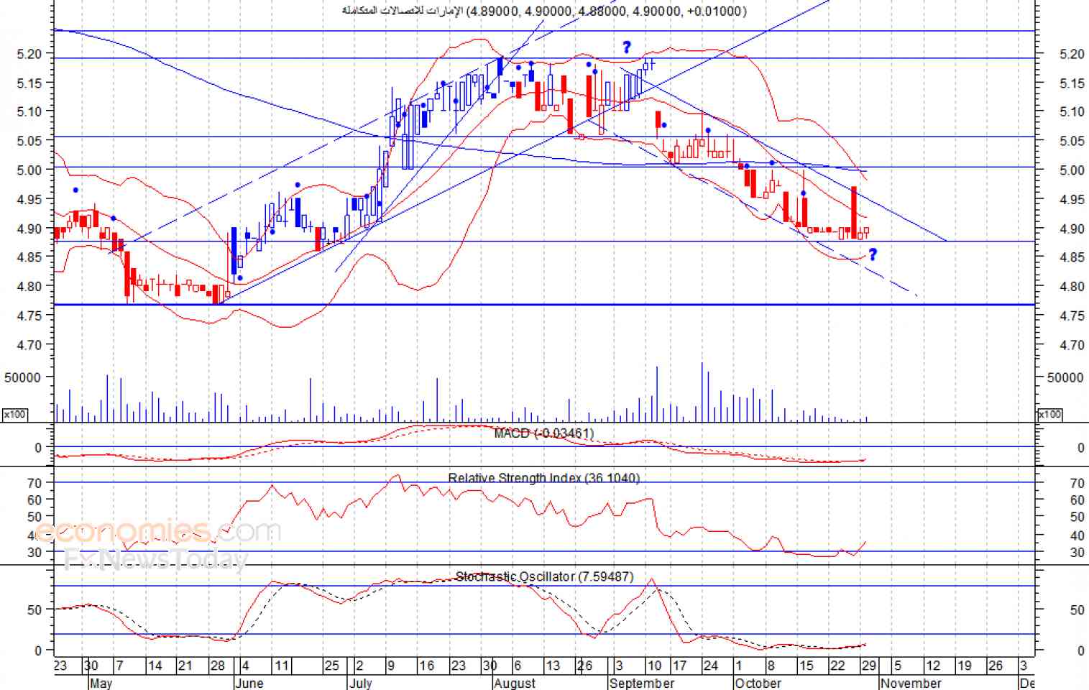Select the Relative Strength Index label
Screen dimensions: 1089x690
pyautogui.click(x=543, y=478)
